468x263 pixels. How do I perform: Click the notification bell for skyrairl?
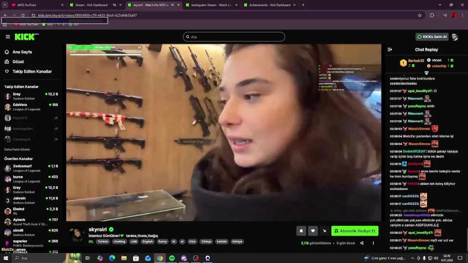pos(301,231)
